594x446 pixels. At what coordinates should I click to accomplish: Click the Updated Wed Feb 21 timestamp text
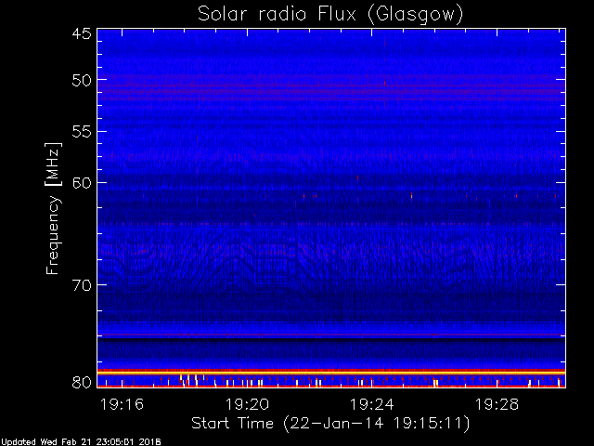click(x=81, y=442)
